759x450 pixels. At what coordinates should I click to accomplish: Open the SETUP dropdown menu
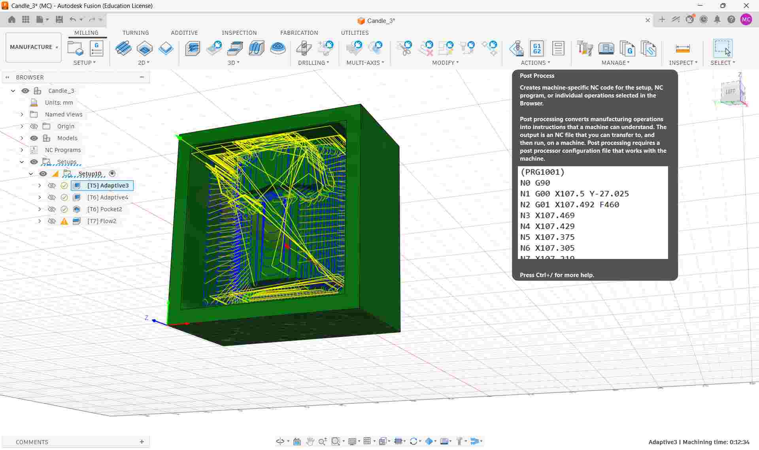point(85,63)
